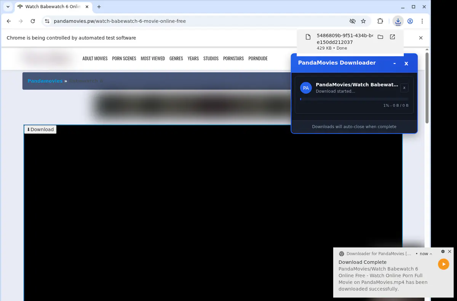Click the site logo in header

tap(47, 59)
